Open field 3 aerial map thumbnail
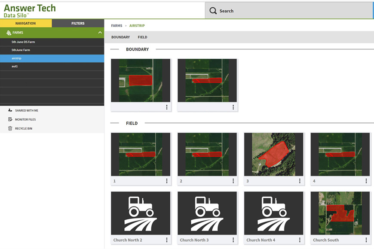Screen dimensions: 374x249 [x=274, y=154]
